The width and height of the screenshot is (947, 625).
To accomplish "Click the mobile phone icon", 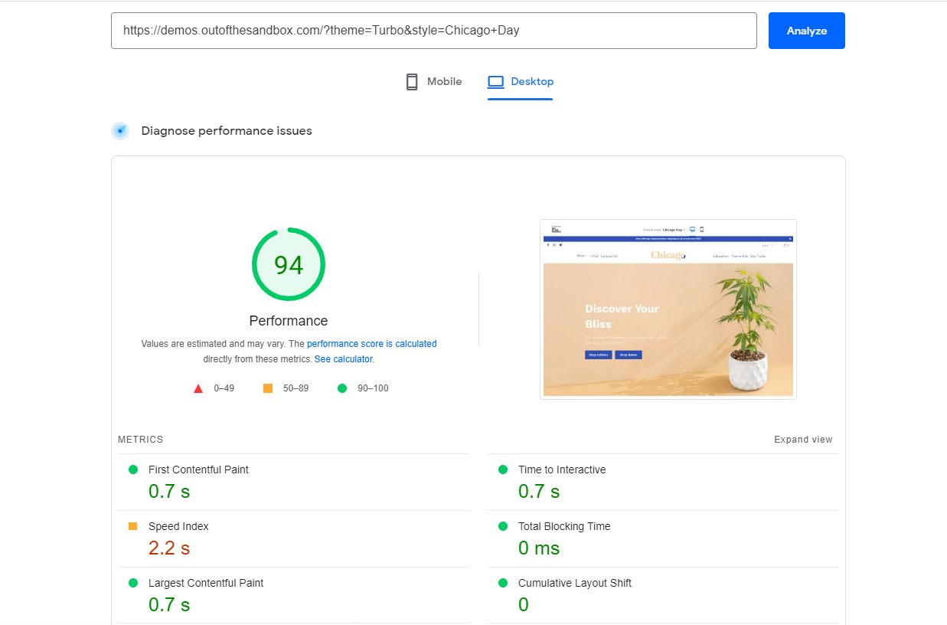I will pyautogui.click(x=412, y=82).
